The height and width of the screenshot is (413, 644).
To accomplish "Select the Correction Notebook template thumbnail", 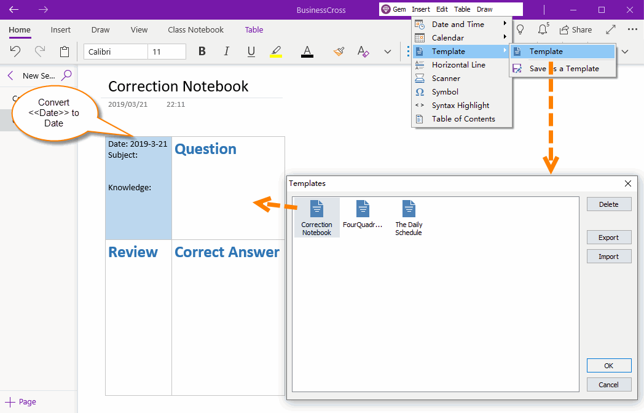I will [316, 217].
